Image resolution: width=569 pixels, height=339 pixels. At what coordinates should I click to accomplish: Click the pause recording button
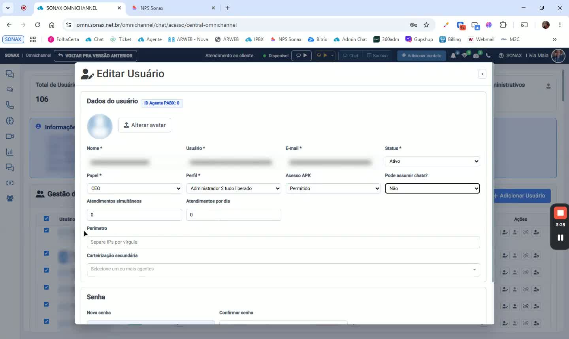[560, 237]
